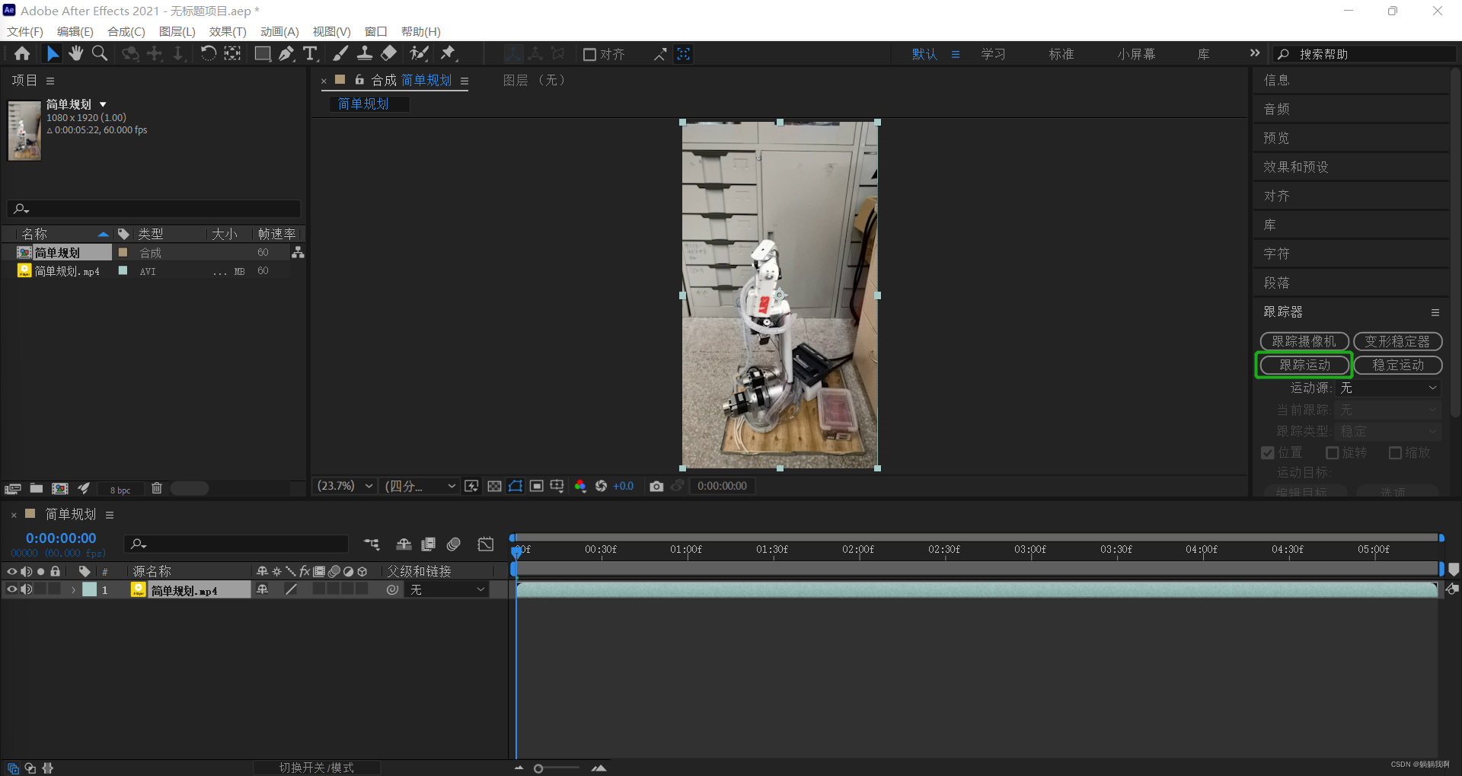Select the Brush tool

(340, 53)
